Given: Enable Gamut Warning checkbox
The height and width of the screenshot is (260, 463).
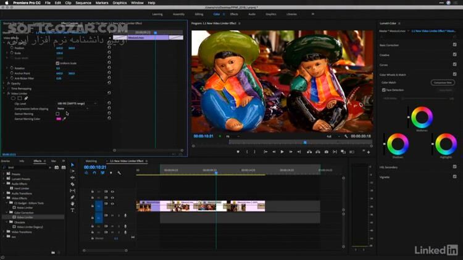Looking at the screenshot, I should click(x=57, y=114).
